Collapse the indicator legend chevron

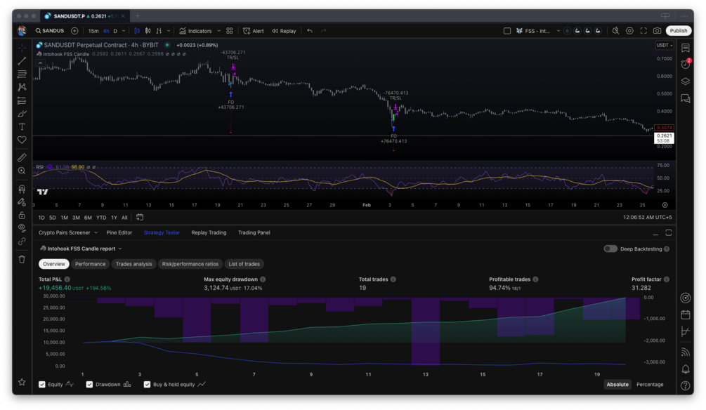[x=40, y=63]
